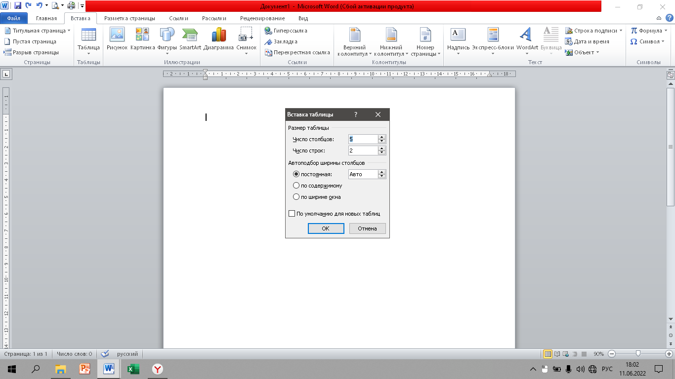
Task: Insert a Гиперссылка hyperlink
Action: pyautogui.click(x=286, y=31)
